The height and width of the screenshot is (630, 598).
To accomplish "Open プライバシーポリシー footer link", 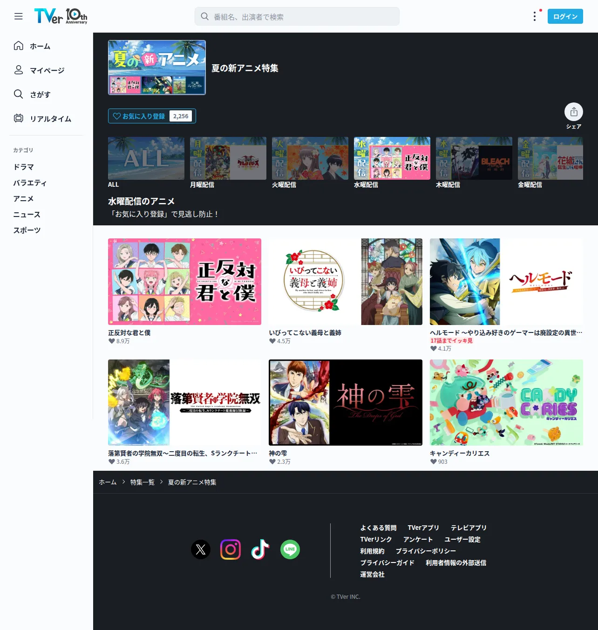I will pos(426,551).
